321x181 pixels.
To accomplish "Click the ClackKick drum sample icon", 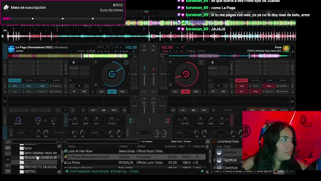I will (x=219, y=167).
